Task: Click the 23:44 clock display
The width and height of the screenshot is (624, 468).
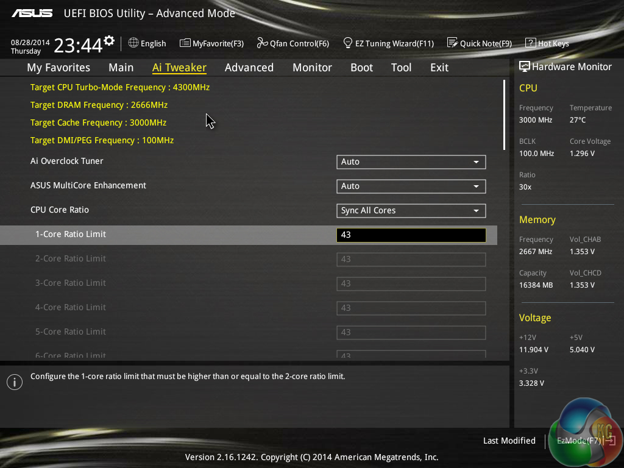Action: (x=78, y=45)
